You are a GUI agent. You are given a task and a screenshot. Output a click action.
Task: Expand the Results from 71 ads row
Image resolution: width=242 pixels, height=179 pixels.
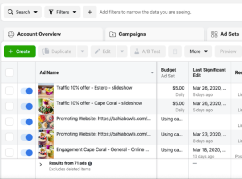pos(41,165)
